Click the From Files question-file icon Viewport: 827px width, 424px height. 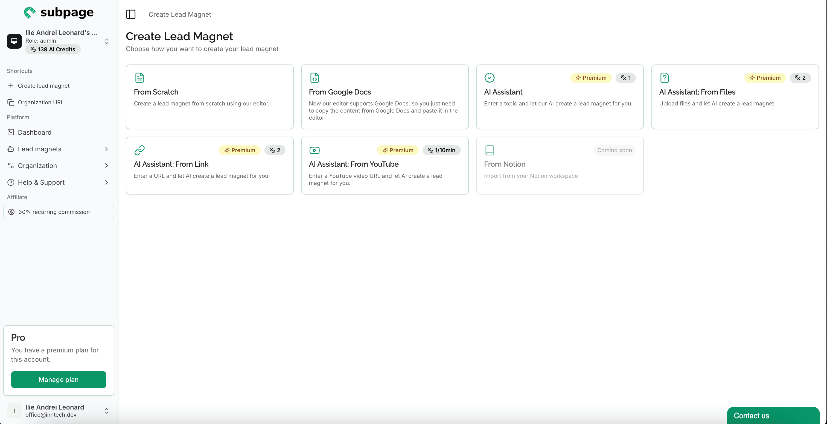click(665, 78)
